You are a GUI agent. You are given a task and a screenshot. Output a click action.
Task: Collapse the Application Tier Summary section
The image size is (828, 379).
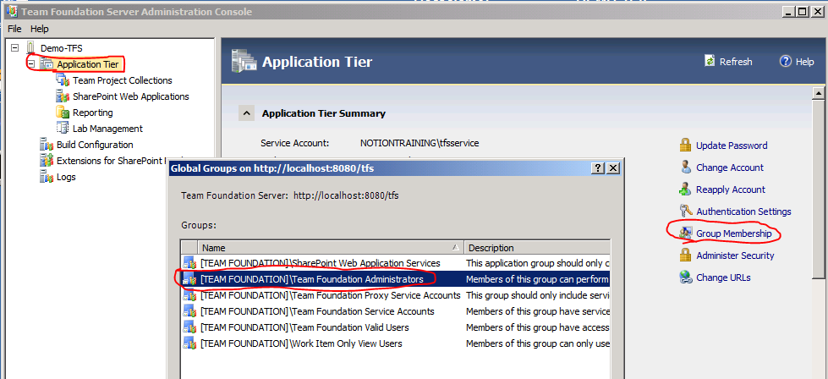(247, 113)
